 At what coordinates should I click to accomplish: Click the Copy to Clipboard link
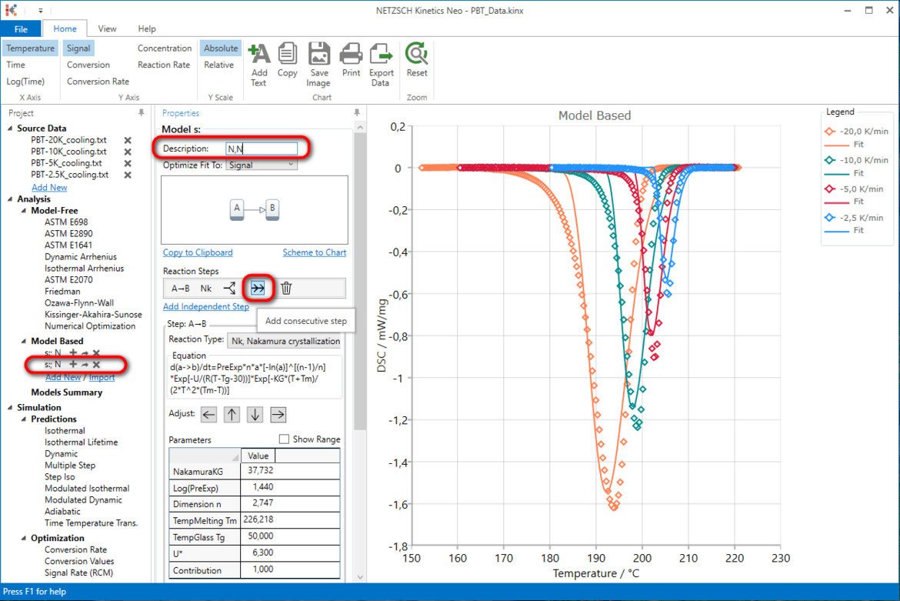198,252
